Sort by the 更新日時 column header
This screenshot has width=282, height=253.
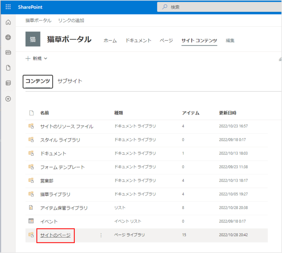[x=228, y=113]
